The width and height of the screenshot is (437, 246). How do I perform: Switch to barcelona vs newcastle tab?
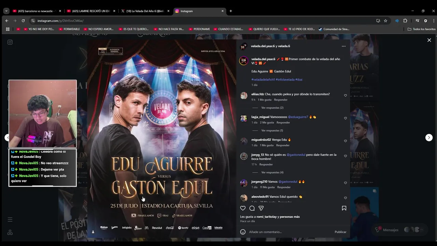pos(37,11)
